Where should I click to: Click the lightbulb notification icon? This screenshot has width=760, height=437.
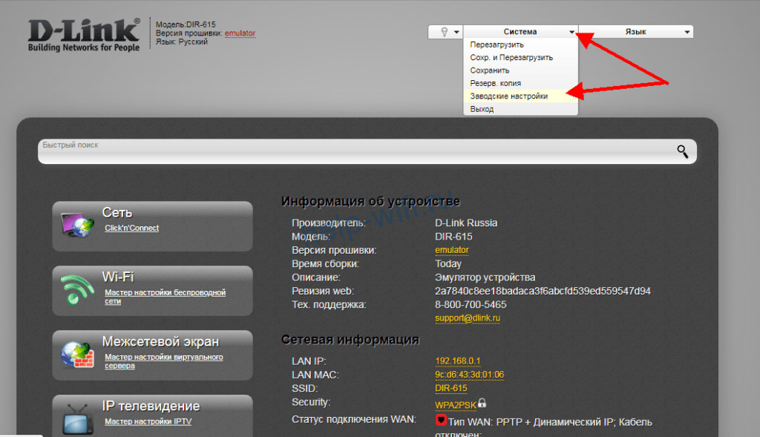click(445, 32)
